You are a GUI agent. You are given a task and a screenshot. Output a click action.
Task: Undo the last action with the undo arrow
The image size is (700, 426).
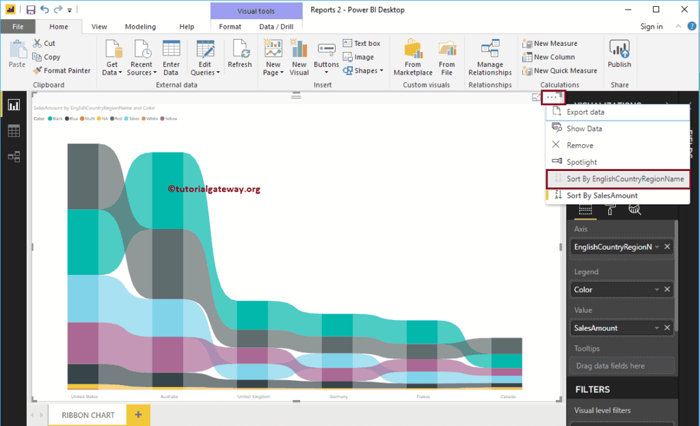point(44,10)
